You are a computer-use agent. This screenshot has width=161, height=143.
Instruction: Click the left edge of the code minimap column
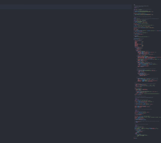click(133, 75)
